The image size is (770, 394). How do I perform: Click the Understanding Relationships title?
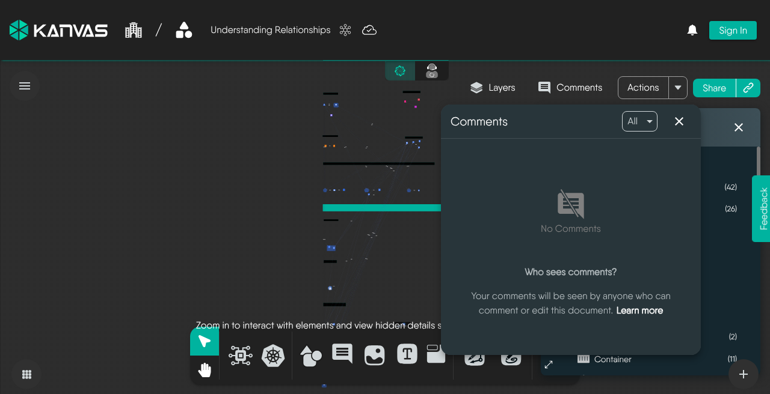coord(271,30)
